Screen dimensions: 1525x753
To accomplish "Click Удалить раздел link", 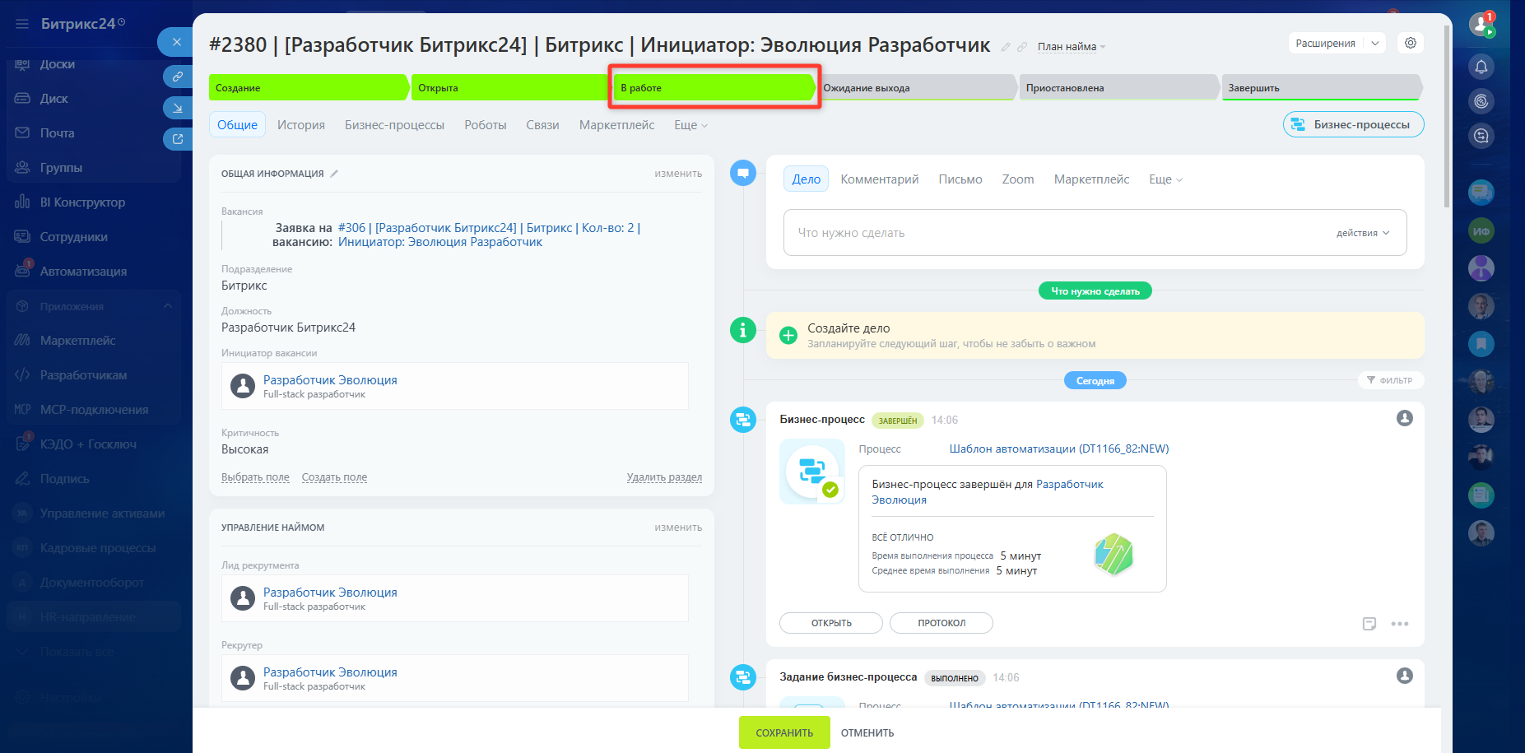I will pos(664,477).
